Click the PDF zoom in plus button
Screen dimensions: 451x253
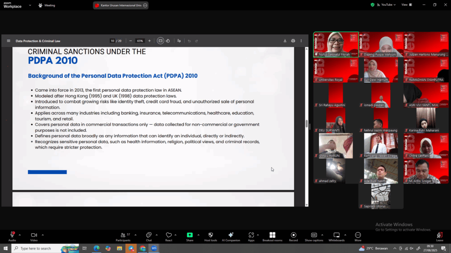pos(149,41)
